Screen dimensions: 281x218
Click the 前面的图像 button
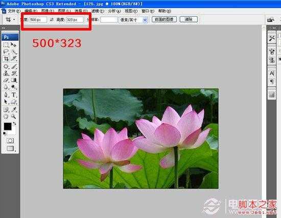[x=164, y=19]
